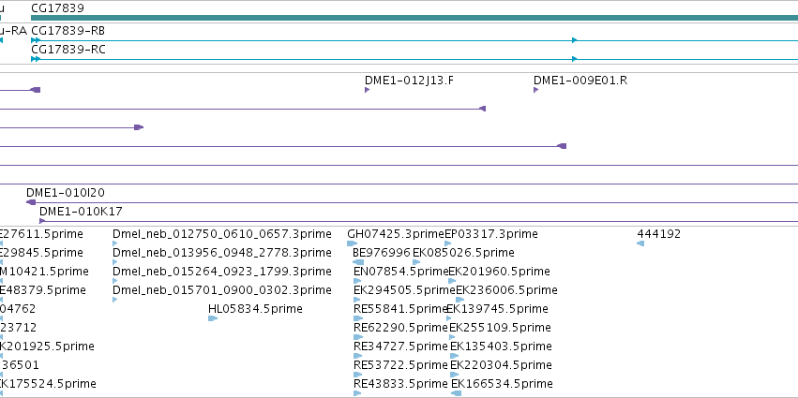Image resolution: width=798 pixels, height=398 pixels.
Task: Select the CG17839-RC transcript label
Action: [x=68, y=50]
